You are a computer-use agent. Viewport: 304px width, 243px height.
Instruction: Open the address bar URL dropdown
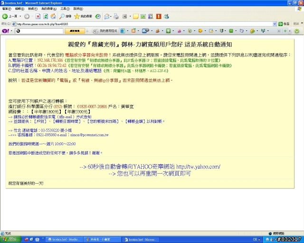coord(275,24)
